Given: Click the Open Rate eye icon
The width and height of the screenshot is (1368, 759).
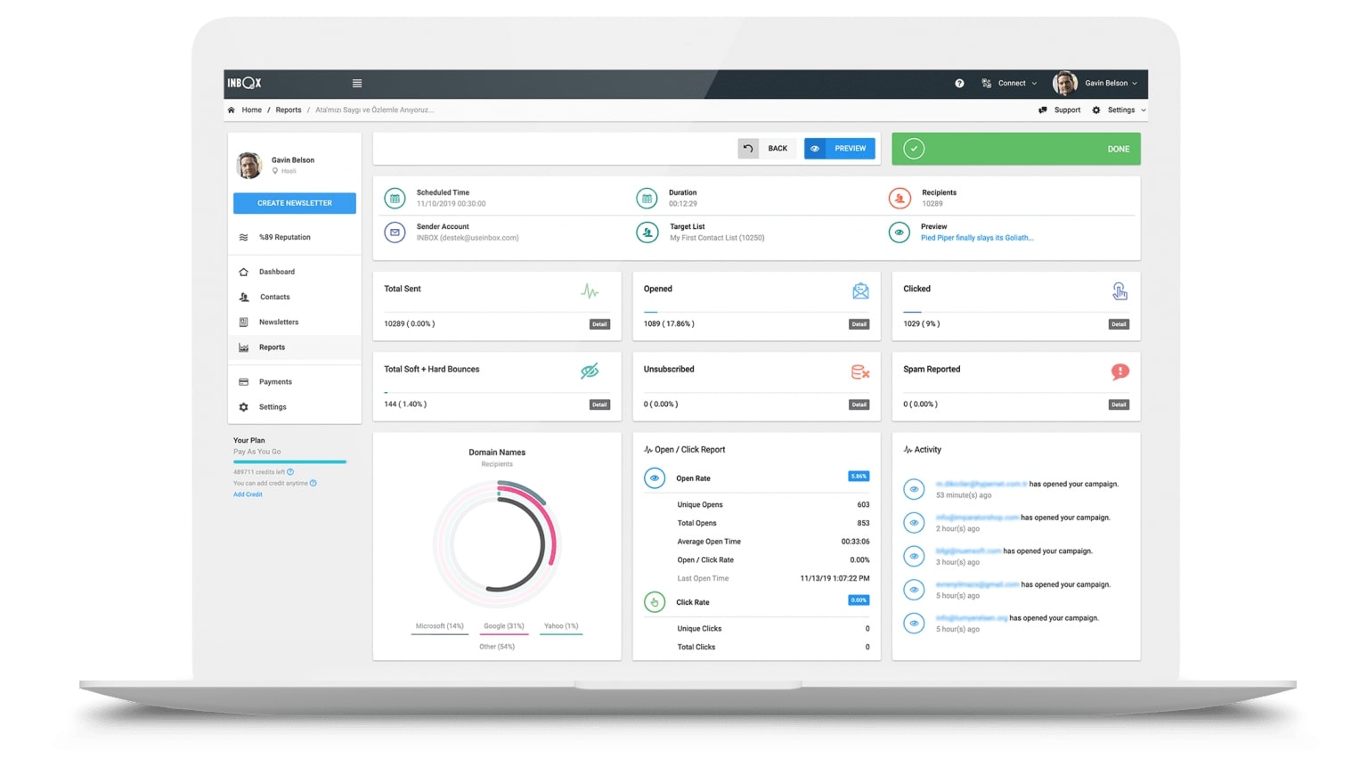Looking at the screenshot, I should tap(655, 478).
